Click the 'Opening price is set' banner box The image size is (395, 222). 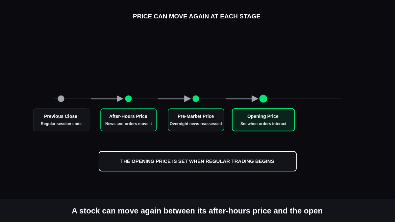pyautogui.click(x=198, y=161)
